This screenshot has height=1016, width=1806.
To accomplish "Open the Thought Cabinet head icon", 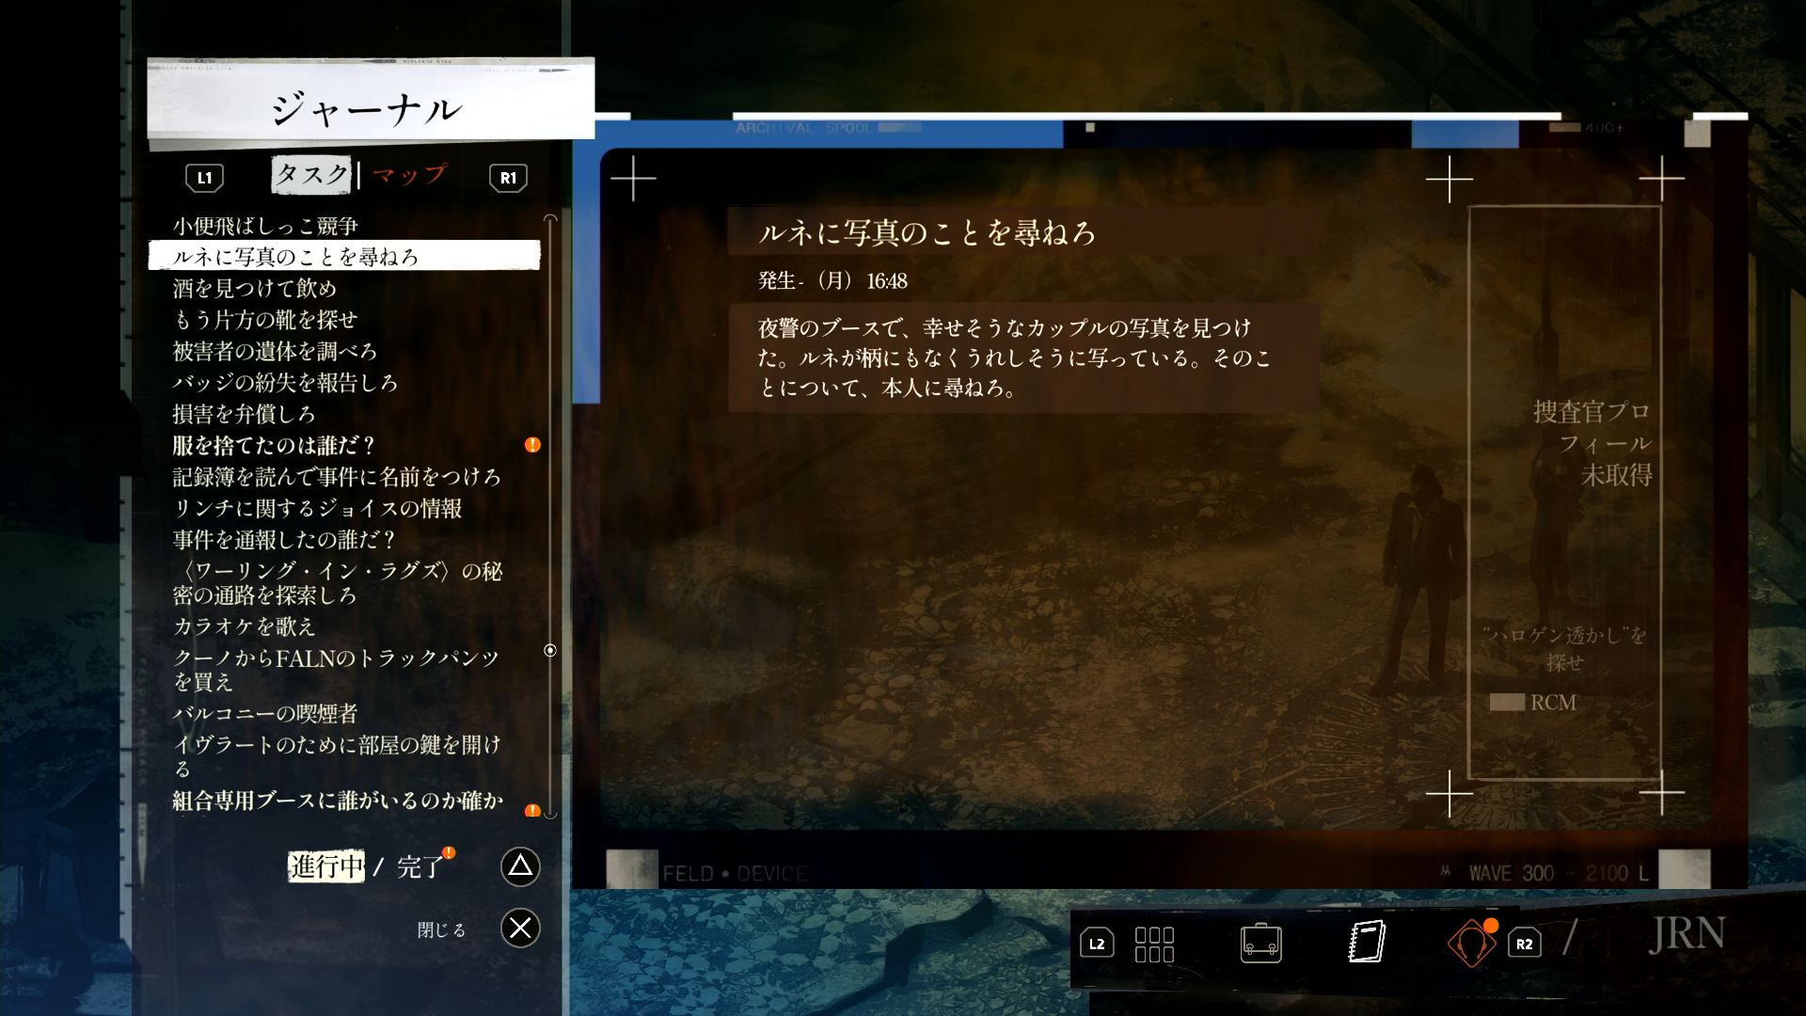I will tap(1471, 943).
